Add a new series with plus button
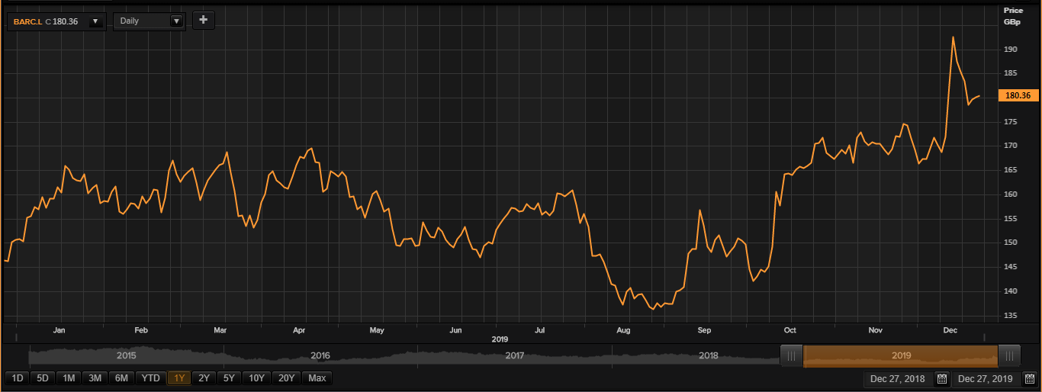1042x392 pixels. 203,20
